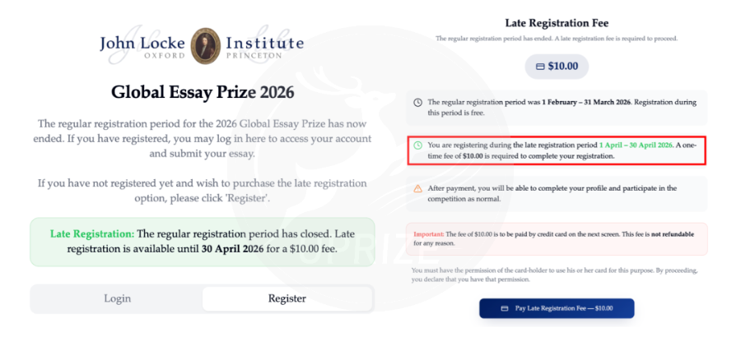Click the card icon on the pay button
The image size is (741, 337).
click(x=505, y=308)
